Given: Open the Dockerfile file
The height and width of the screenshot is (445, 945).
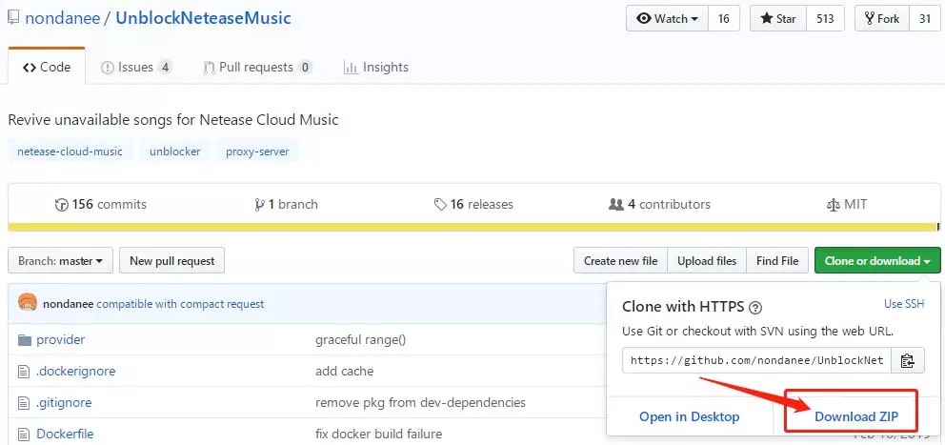Looking at the screenshot, I should coord(65,434).
